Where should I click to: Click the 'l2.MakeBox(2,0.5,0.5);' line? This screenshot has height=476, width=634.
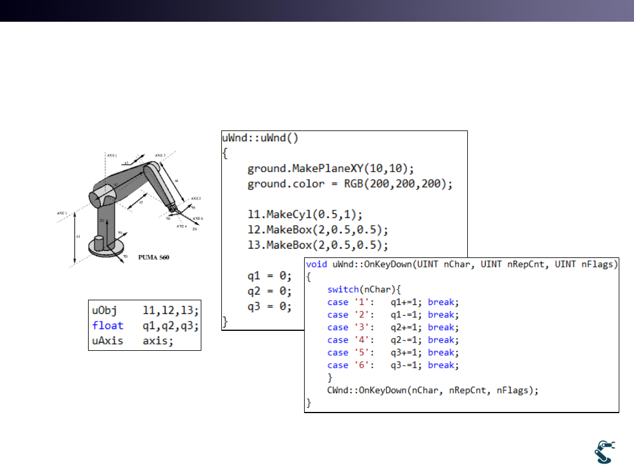click(x=318, y=229)
